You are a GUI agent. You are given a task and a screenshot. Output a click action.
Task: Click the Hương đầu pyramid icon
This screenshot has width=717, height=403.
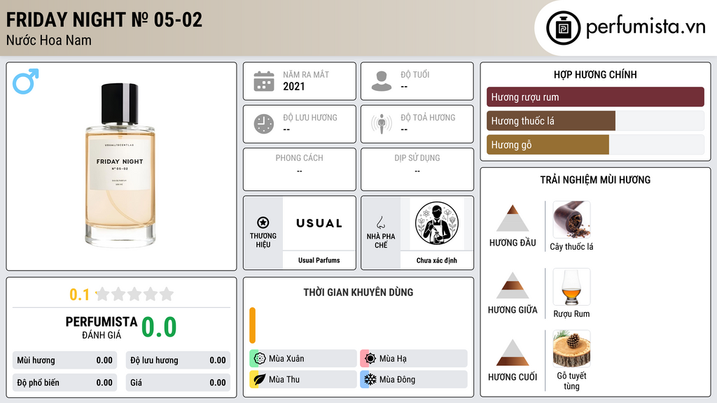pyautogui.click(x=513, y=218)
